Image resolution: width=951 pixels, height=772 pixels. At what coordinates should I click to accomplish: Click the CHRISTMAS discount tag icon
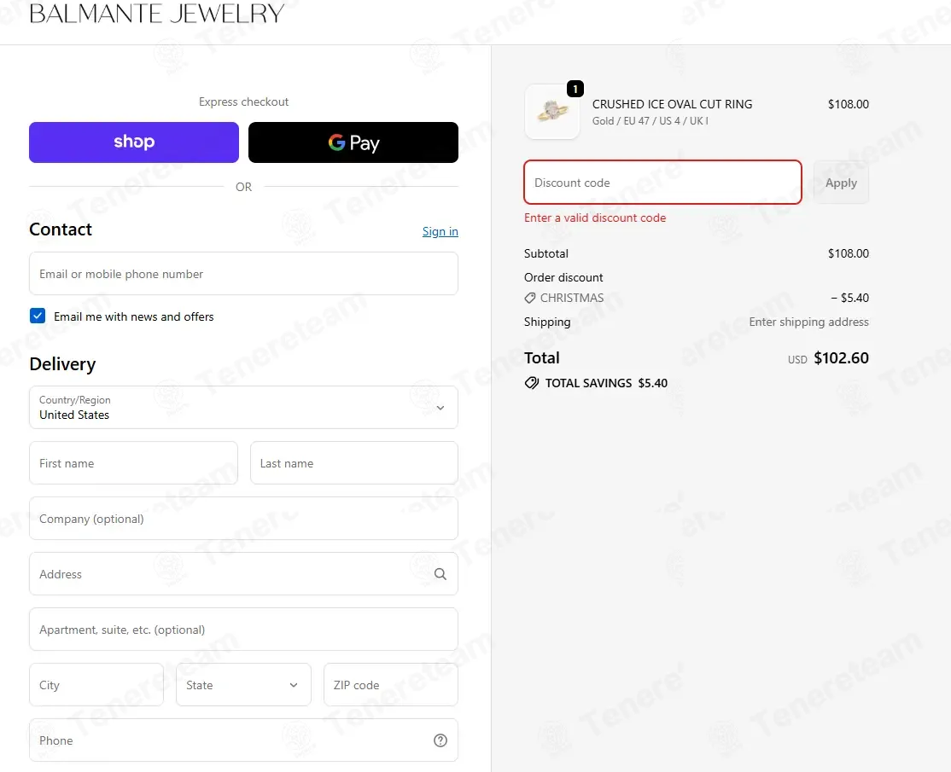(x=530, y=298)
